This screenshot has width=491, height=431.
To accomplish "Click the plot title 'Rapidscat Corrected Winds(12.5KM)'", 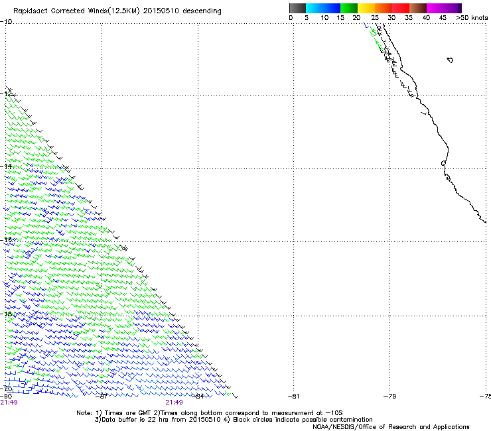I will pyautogui.click(x=76, y=11).
